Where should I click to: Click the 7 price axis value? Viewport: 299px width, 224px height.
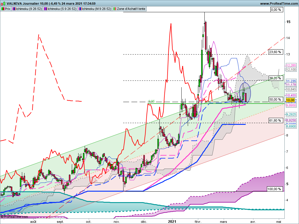(x=287, y=152)
